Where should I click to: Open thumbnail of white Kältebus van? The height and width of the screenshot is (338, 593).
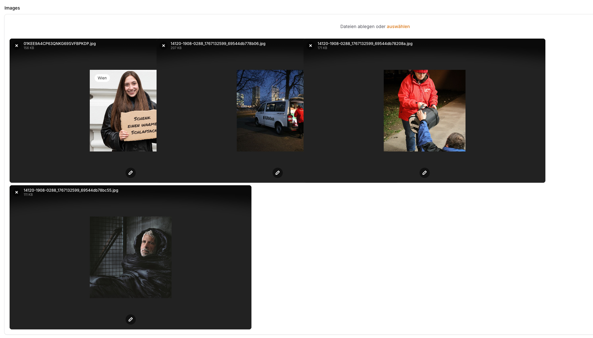(270, 111)
